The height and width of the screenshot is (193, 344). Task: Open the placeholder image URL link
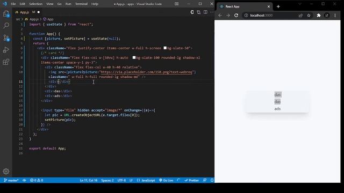coord(146,72)
